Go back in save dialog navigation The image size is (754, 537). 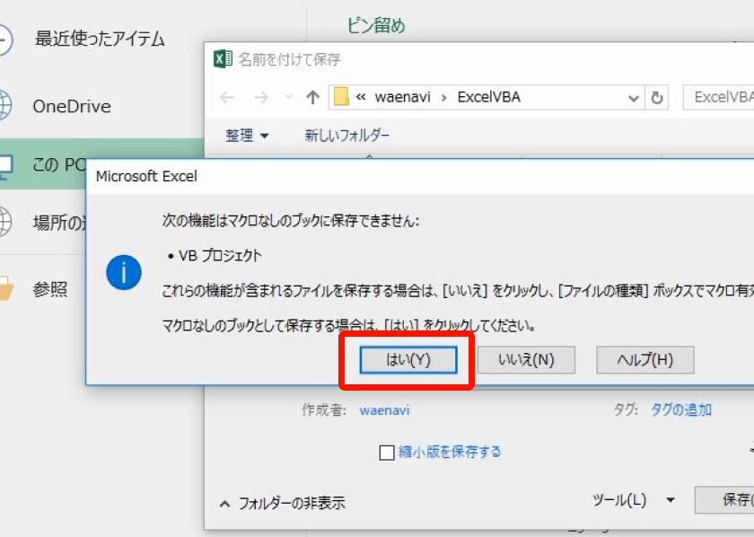coord(227,98)
